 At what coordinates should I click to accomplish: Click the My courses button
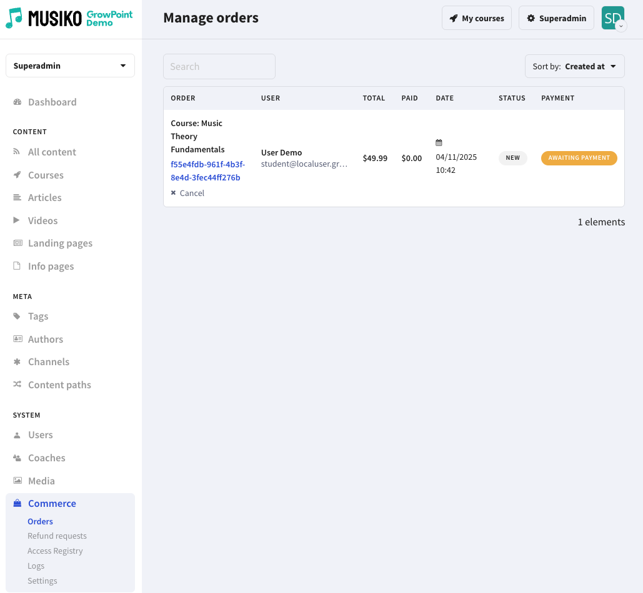point(476,18)
